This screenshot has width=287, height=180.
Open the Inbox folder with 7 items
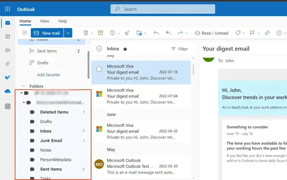pyautogui.click(x=46, y=131)
